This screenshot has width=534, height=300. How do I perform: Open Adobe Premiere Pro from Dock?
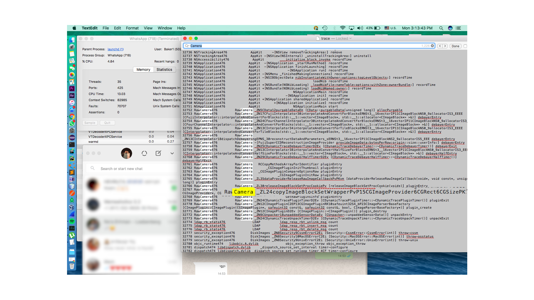(72, 89)
